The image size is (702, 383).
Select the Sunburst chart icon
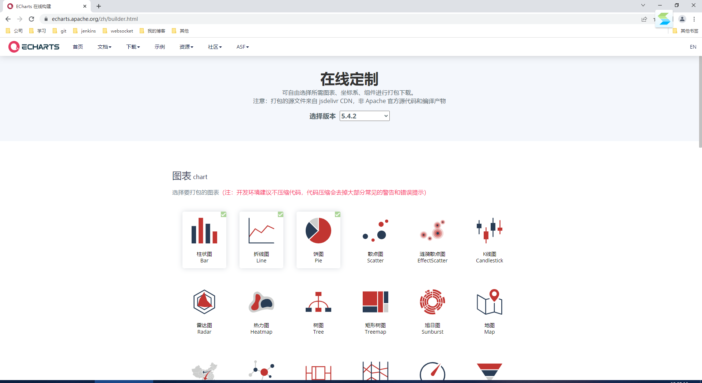click(433, 302)
